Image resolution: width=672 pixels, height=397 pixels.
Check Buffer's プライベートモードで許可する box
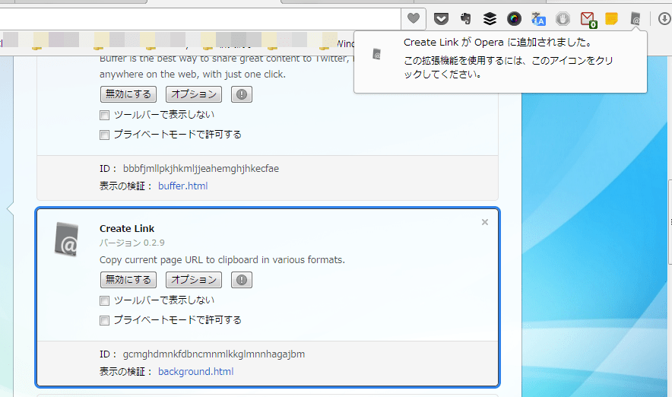point(105,135)
